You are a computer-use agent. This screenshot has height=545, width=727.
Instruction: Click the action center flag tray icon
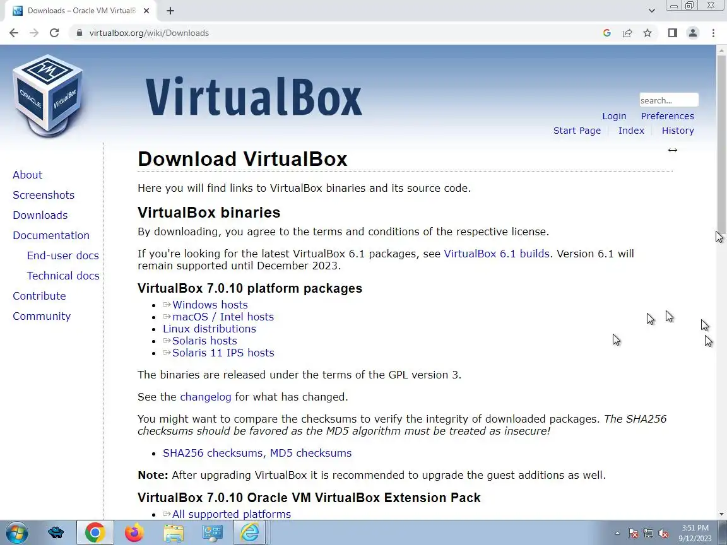pos(633,534)
